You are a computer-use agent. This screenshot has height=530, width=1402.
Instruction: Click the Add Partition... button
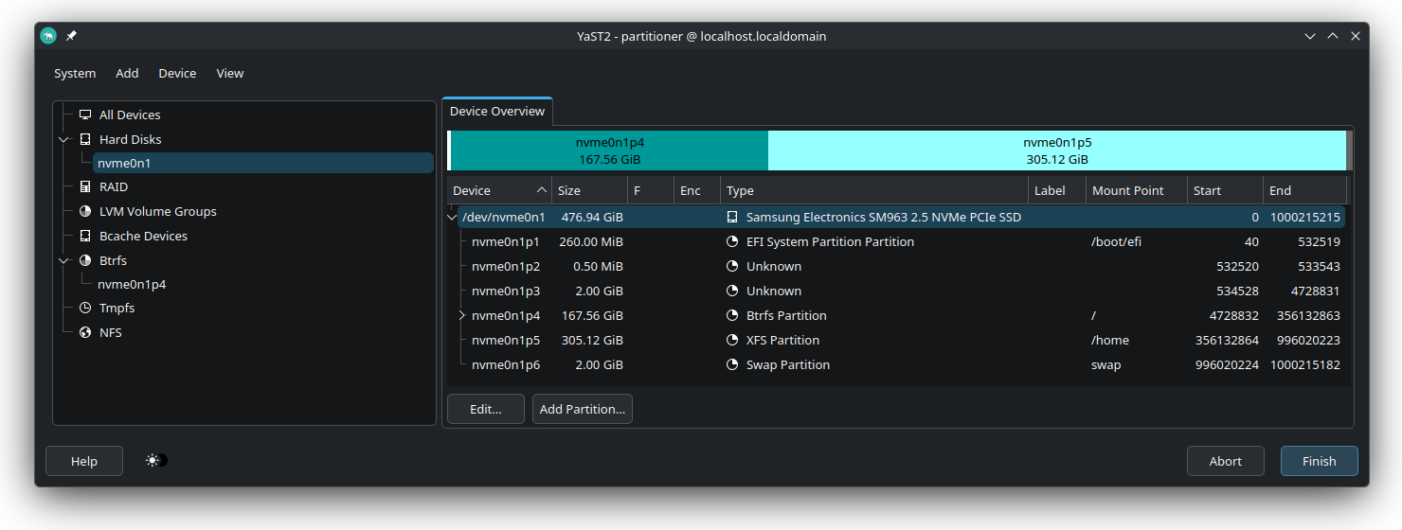[583, 409]
